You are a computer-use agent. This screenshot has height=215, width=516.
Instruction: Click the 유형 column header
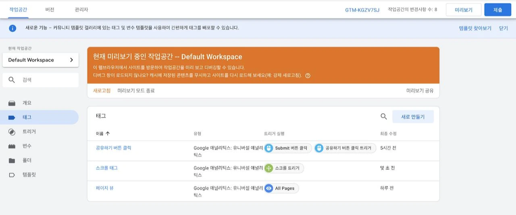[x=197, y=134]
